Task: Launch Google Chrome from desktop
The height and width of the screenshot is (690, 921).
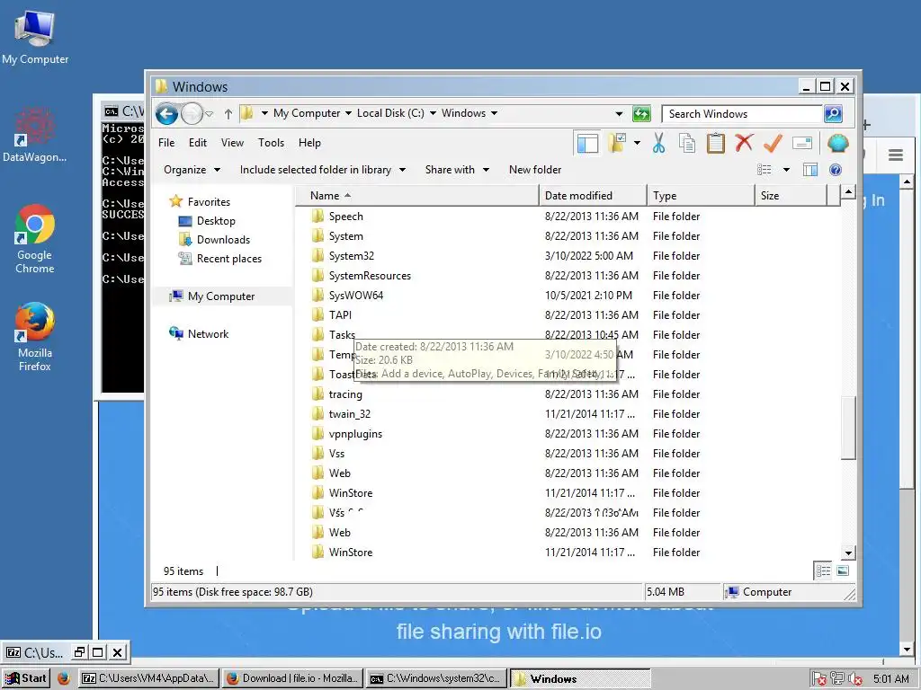Action: [35, 239]
